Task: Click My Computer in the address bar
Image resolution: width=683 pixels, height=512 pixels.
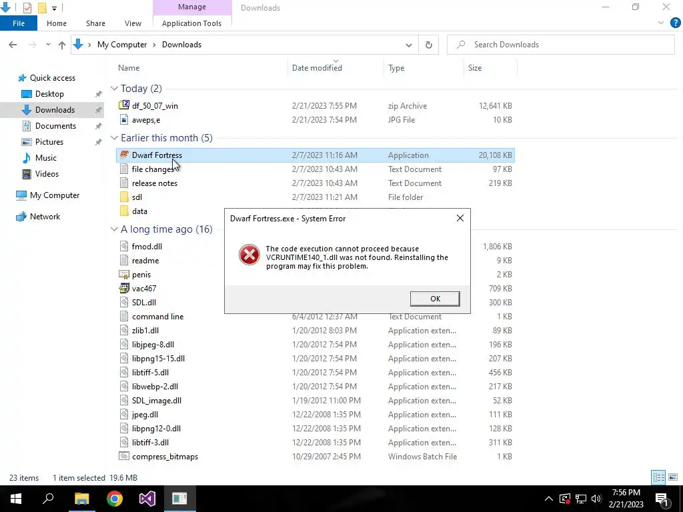Action: 122,45
